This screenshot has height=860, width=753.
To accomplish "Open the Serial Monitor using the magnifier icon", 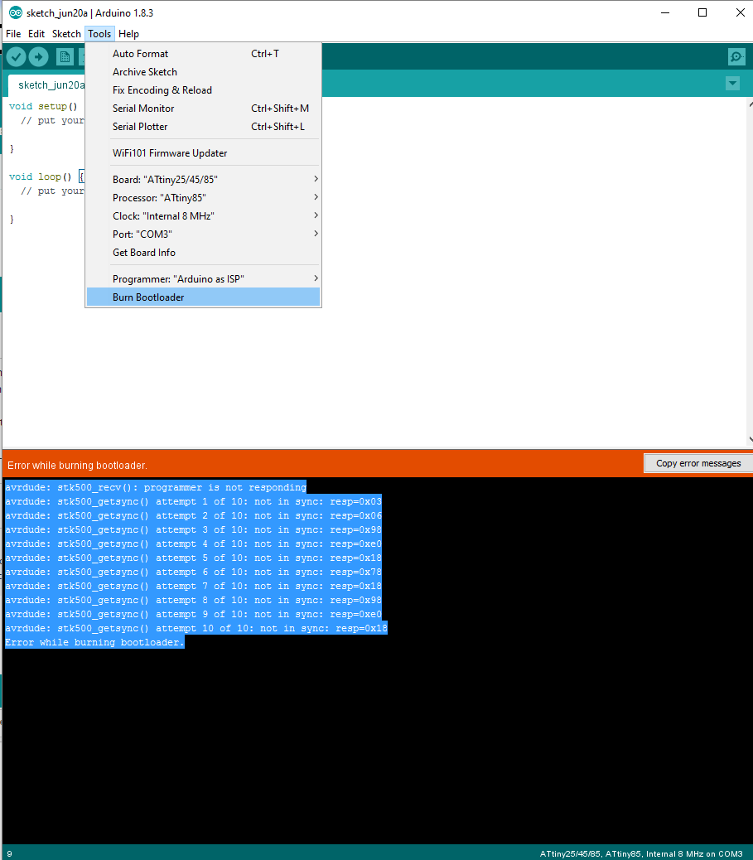I will [x=736, y=56].
